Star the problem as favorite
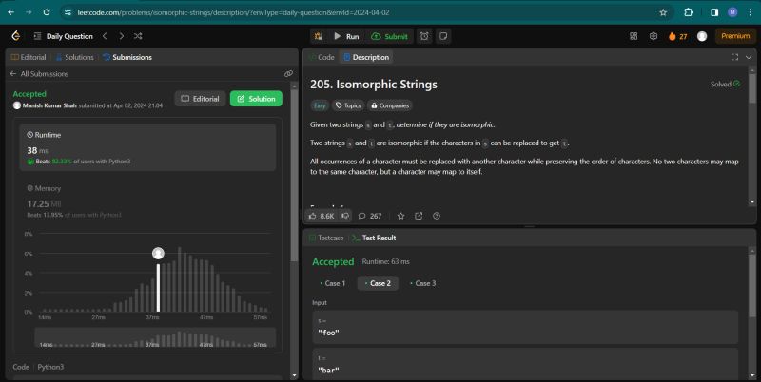The image size is (761, 382). point(400,216)
